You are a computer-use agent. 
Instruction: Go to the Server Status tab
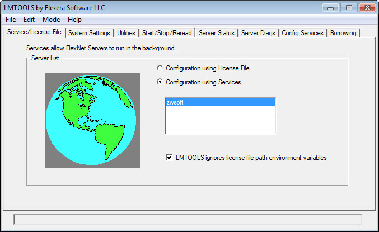pyautogui.click(x=216, y=33)
